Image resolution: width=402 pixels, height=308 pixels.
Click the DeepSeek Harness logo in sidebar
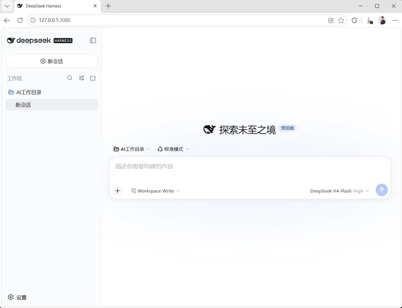point(40,41)
